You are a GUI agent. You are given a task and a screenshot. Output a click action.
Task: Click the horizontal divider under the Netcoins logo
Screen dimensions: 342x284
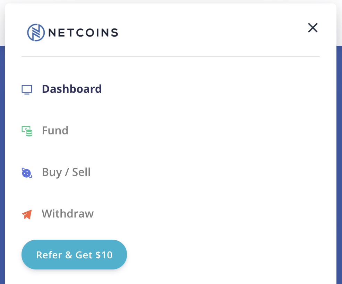pos(171,56)
